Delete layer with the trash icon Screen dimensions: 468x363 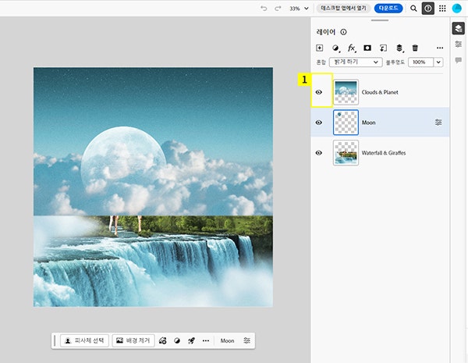[415, 48]
